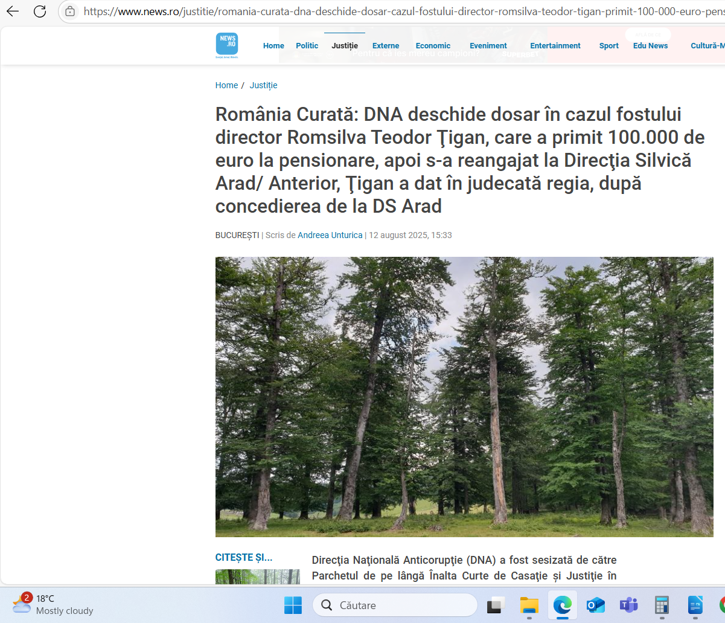This screenshot has width=725, height=623.
Task: Open Outlook from the taskbar
Action: [595, 605]
